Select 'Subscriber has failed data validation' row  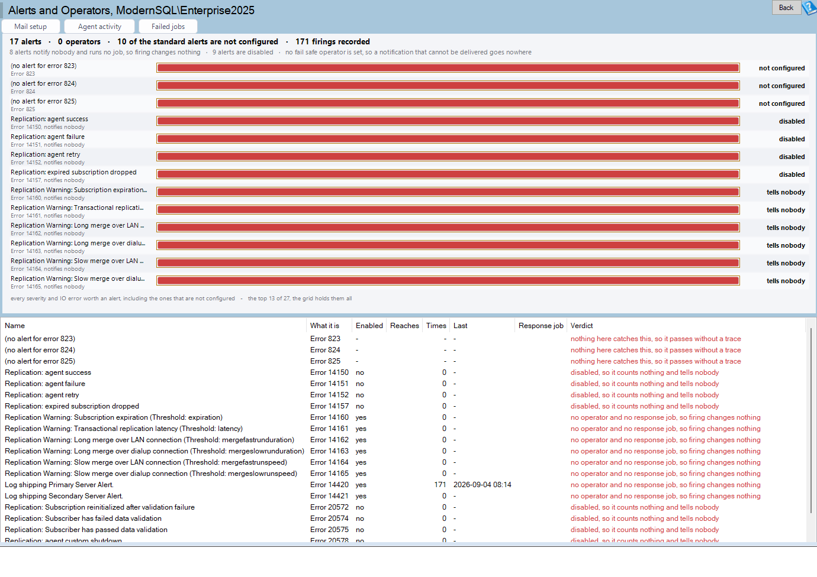(x=404, y=518)
